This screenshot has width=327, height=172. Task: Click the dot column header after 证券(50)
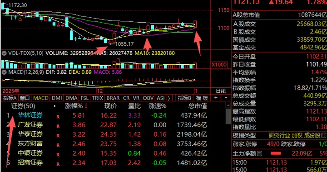point(54,106)
